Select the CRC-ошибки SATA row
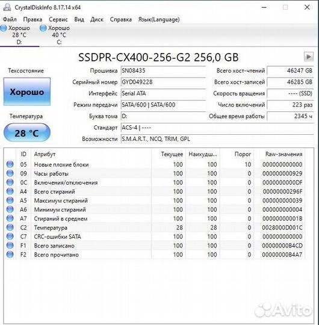 click(155, 237)
